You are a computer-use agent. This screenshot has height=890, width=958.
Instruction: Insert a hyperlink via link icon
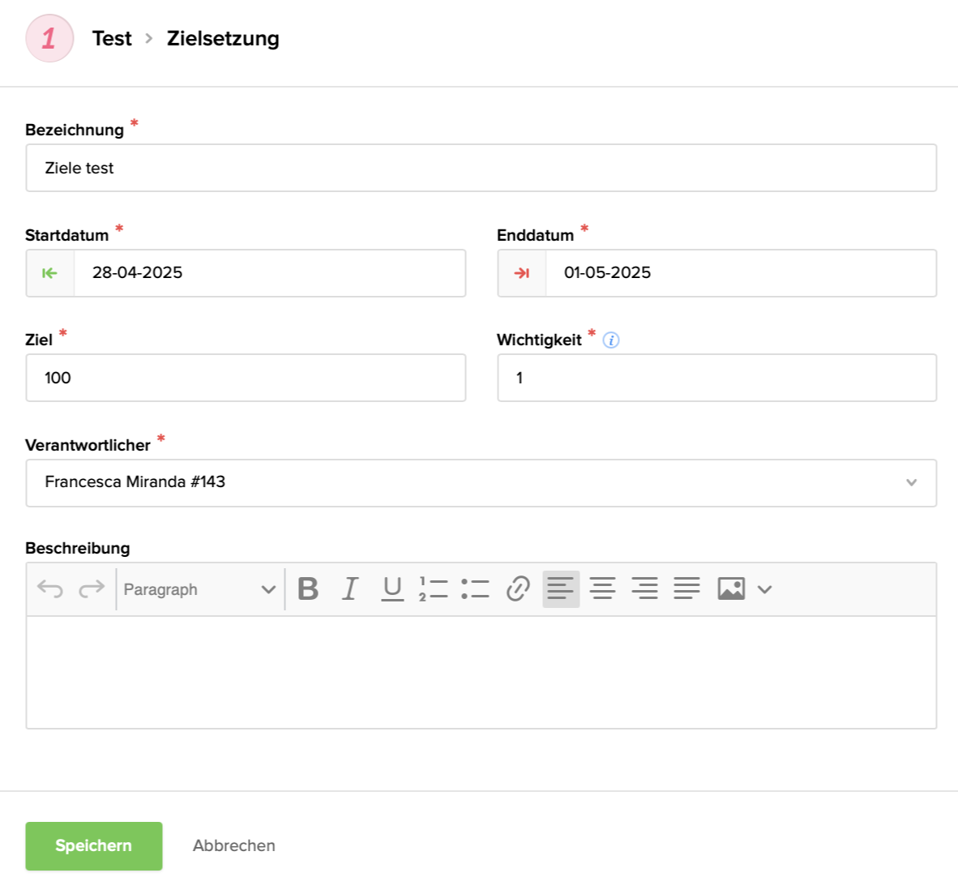tap(518, 589)
